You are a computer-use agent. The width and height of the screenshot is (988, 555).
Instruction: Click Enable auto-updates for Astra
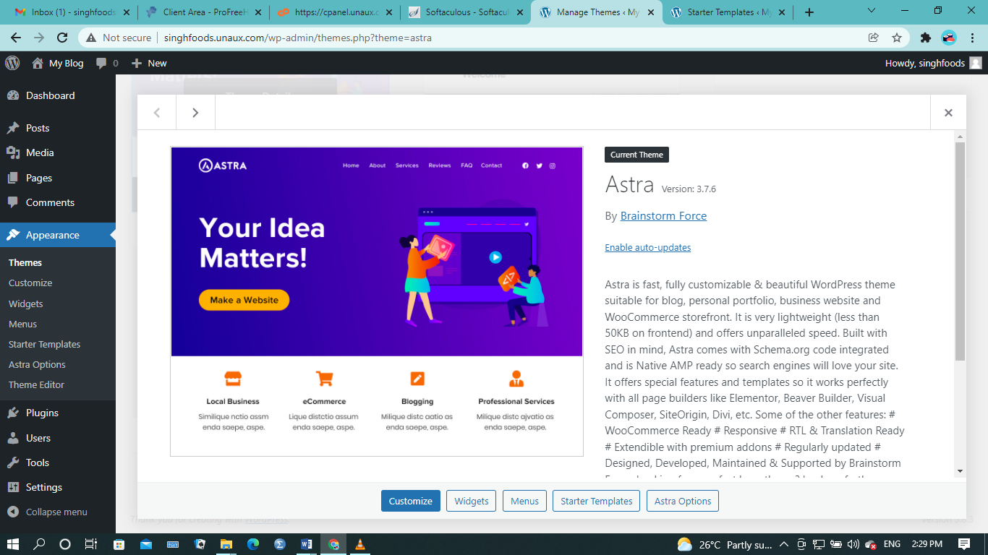pyautogui.click(x=647, y=247)
